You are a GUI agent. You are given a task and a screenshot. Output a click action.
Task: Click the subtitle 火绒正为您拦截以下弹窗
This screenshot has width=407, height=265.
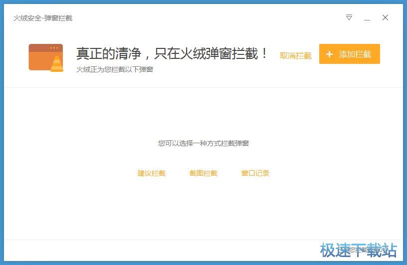115,69
